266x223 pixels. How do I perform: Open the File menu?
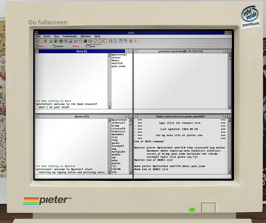(x=38, y=36)
